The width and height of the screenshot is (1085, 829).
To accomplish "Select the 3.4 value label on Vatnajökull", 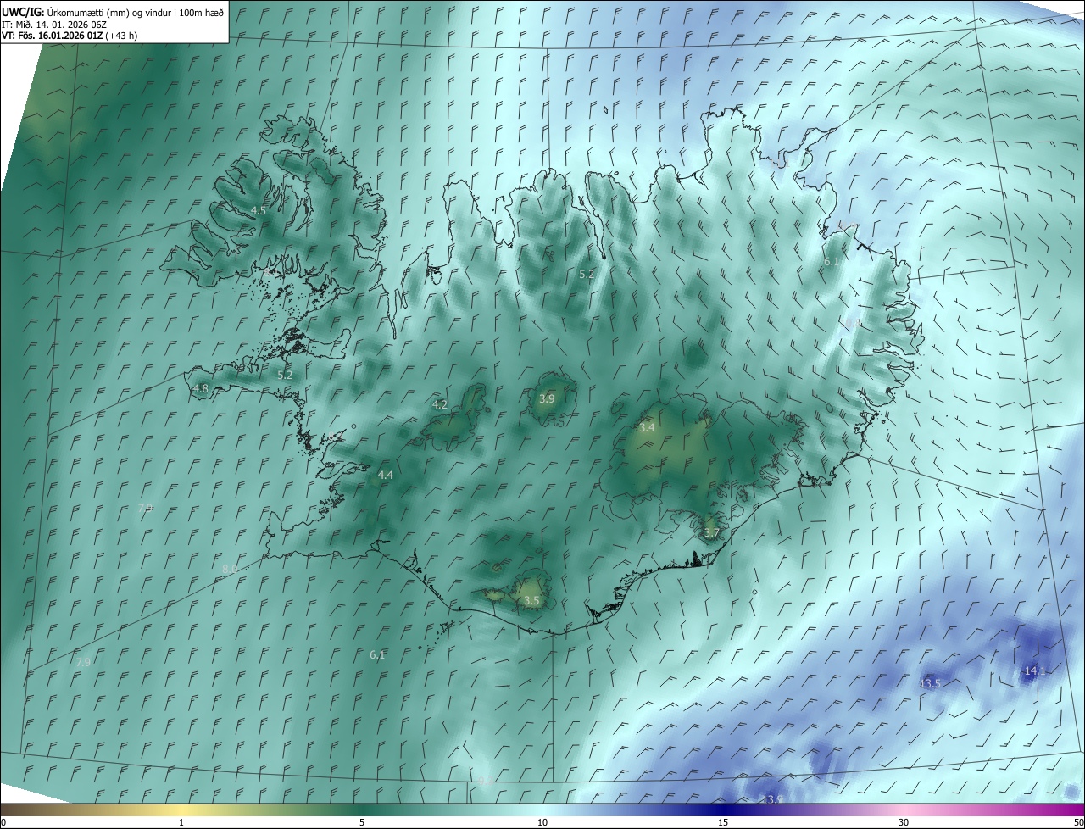I will tap(647, 428).
